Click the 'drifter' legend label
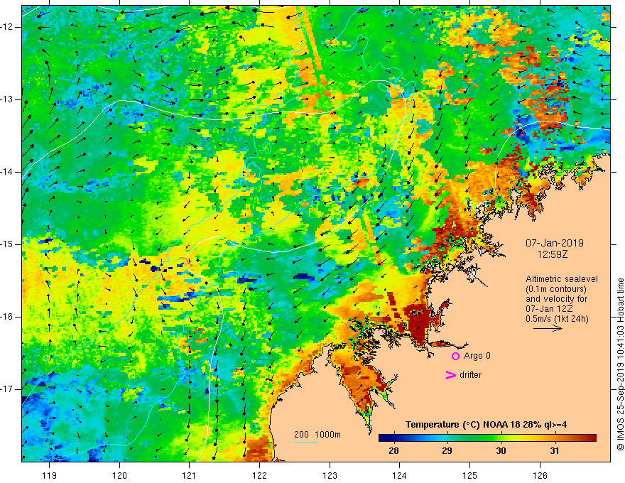Image resolution: width=625 pixels, height=483 pixels. [470, 375]
